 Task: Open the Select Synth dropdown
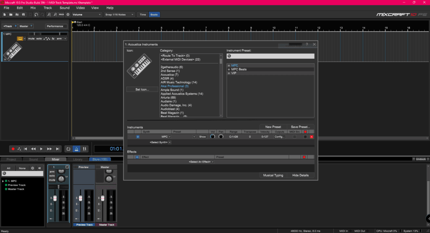[160, 142]
